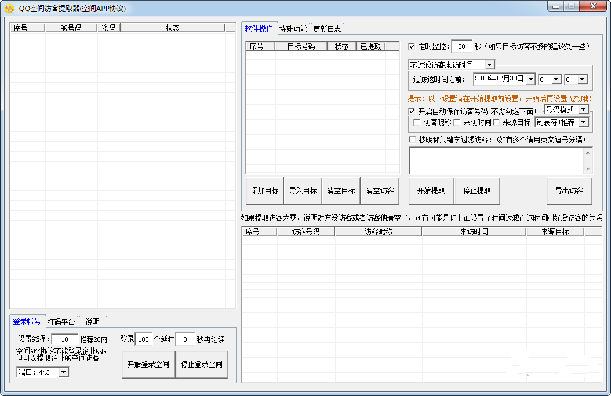Click the 登录 count field showing 100
The height and width of the screenshot is (396, 611).
click(143, 339)
